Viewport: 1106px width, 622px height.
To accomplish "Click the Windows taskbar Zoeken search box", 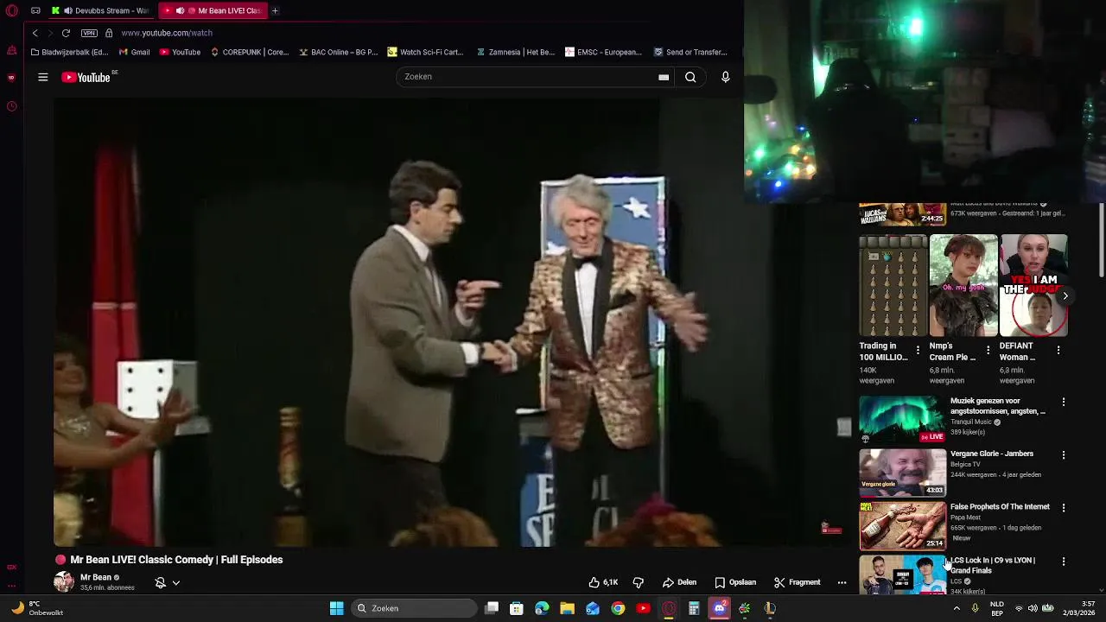I will (x=416, y=608).
